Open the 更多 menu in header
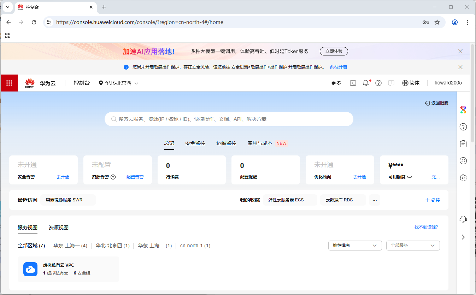This screenshot has height=295, width=476. pos(336,83)
